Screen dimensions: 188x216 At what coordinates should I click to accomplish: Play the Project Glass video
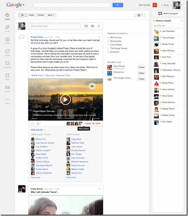(x=66, y=100)
